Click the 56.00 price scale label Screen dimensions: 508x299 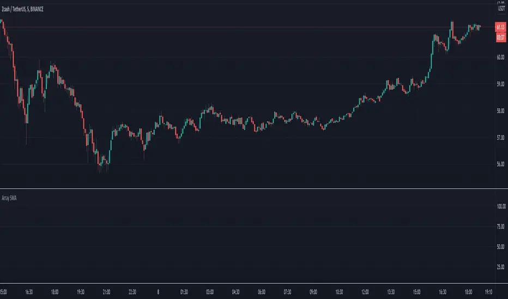point(499,164)
